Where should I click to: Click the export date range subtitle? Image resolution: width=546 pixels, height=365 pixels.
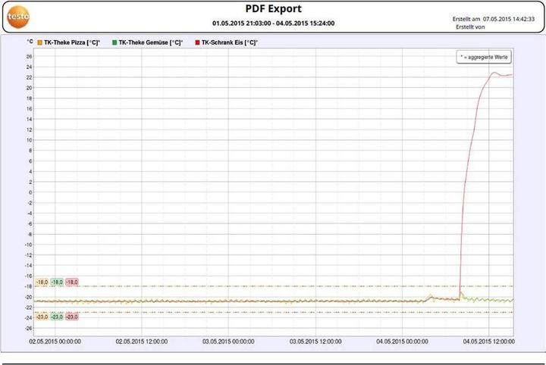273,23
